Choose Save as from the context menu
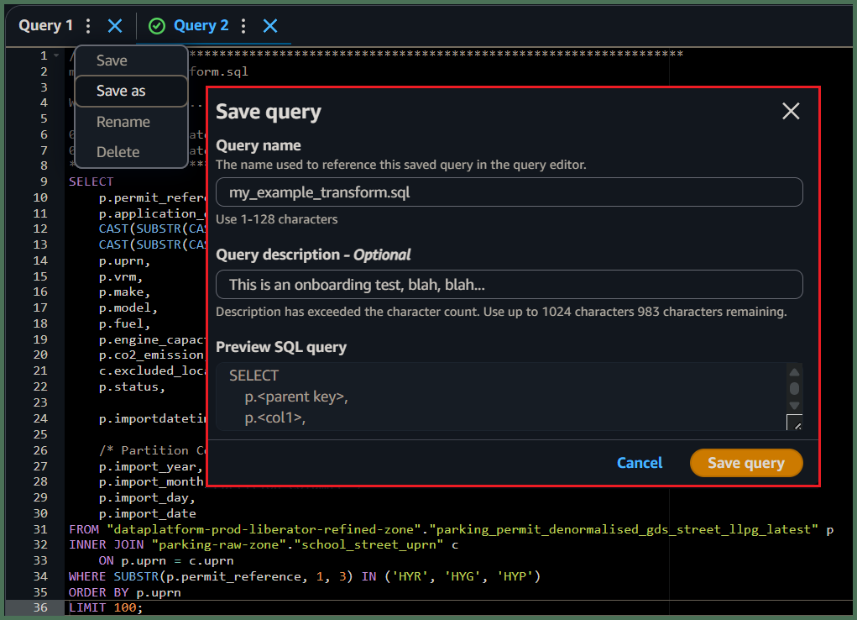The height and width of the screenshot is (620, 857). point(131,91)
